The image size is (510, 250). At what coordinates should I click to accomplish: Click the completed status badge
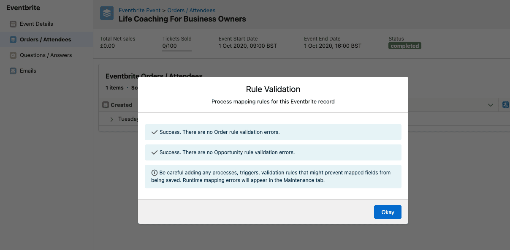(x=405, y=46)
